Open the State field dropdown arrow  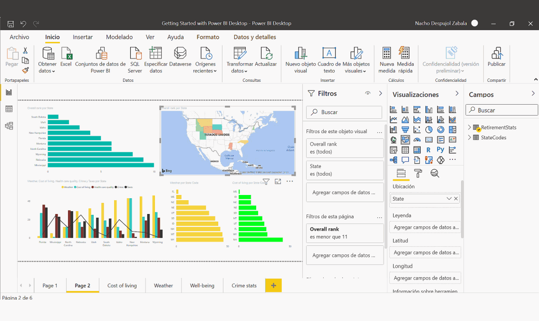449,199
